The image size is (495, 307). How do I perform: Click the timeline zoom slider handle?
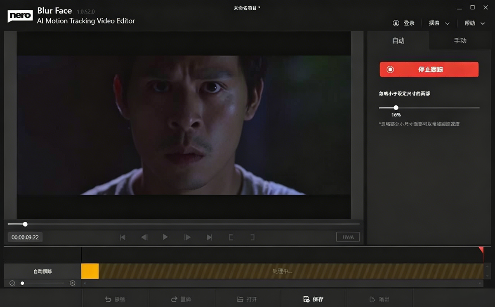point(22,283)
